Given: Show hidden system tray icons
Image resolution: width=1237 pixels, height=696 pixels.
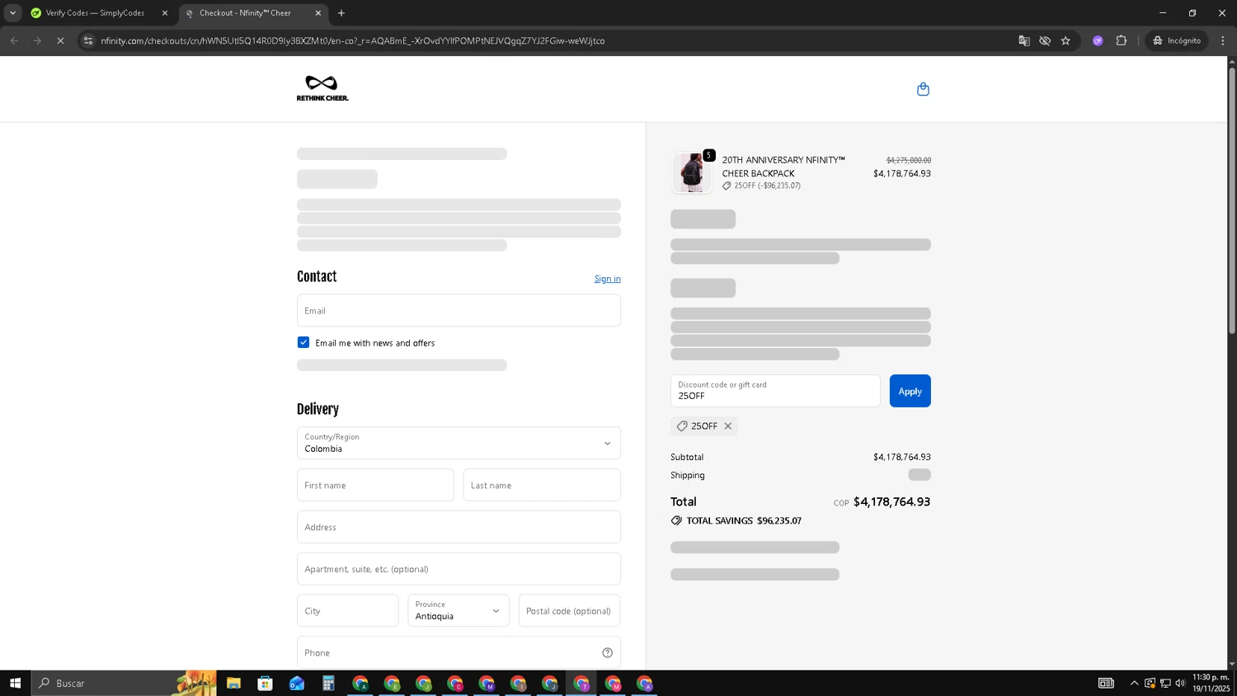Looking at the screenshot, I should click(x=1134, y=683).
